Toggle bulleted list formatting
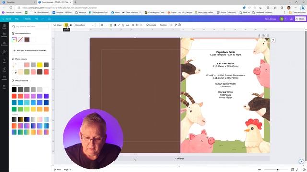 coord(137,25)
